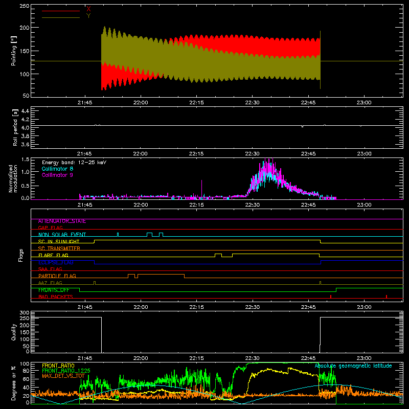Click the red X legend label
The height and width of the screenshot is (409, 409).
tap(88, 9)
